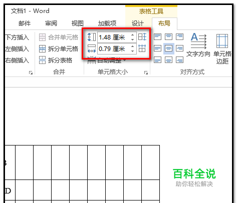Select middle center cell alignment
Viewport: 237px width, 203px height.
(169, 48)
